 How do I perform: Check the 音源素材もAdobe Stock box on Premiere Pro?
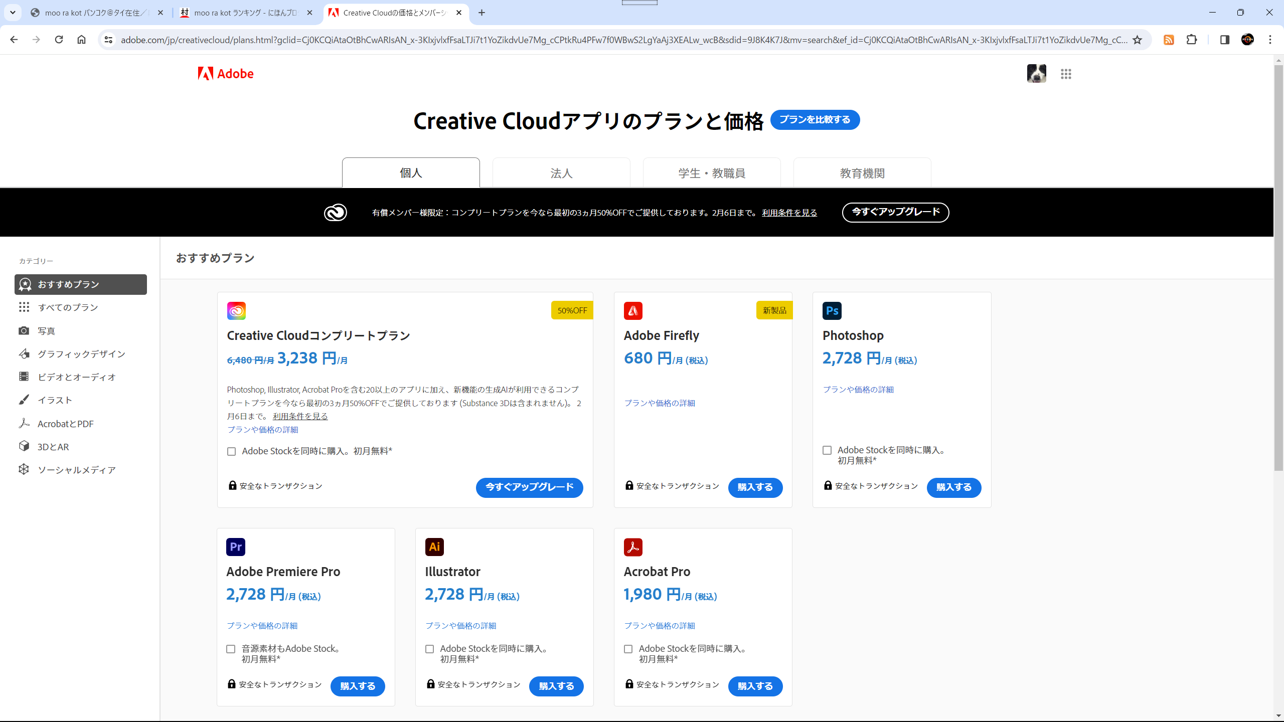[x=231, y=649]
